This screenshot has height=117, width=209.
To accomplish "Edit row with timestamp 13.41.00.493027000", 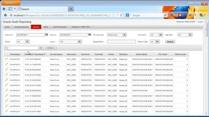I will tap(6, 101).
